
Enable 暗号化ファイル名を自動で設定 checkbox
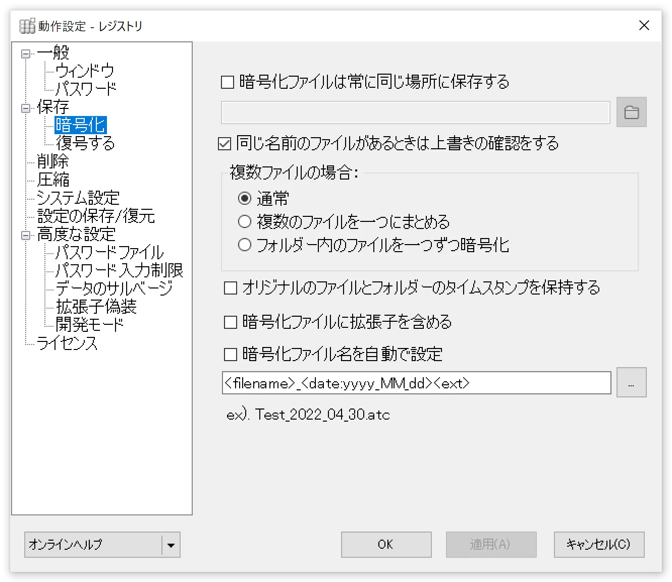click(x=230, y=355)
